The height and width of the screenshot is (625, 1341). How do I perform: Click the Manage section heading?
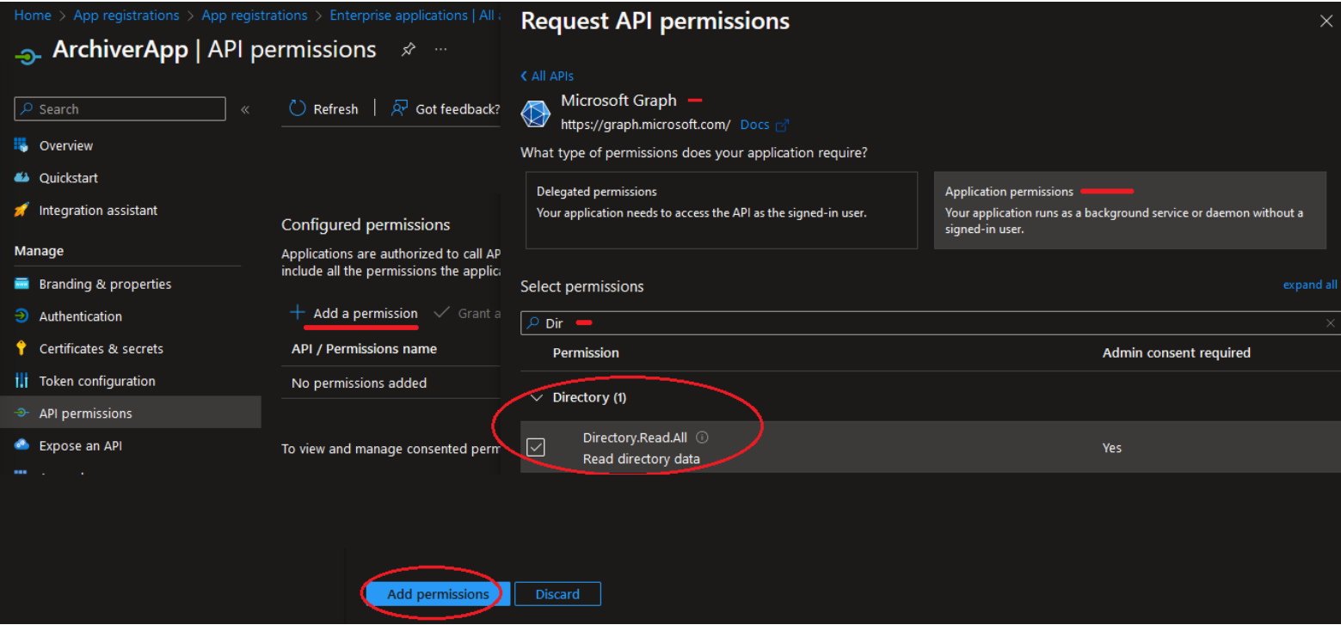[x=39, y=251]
